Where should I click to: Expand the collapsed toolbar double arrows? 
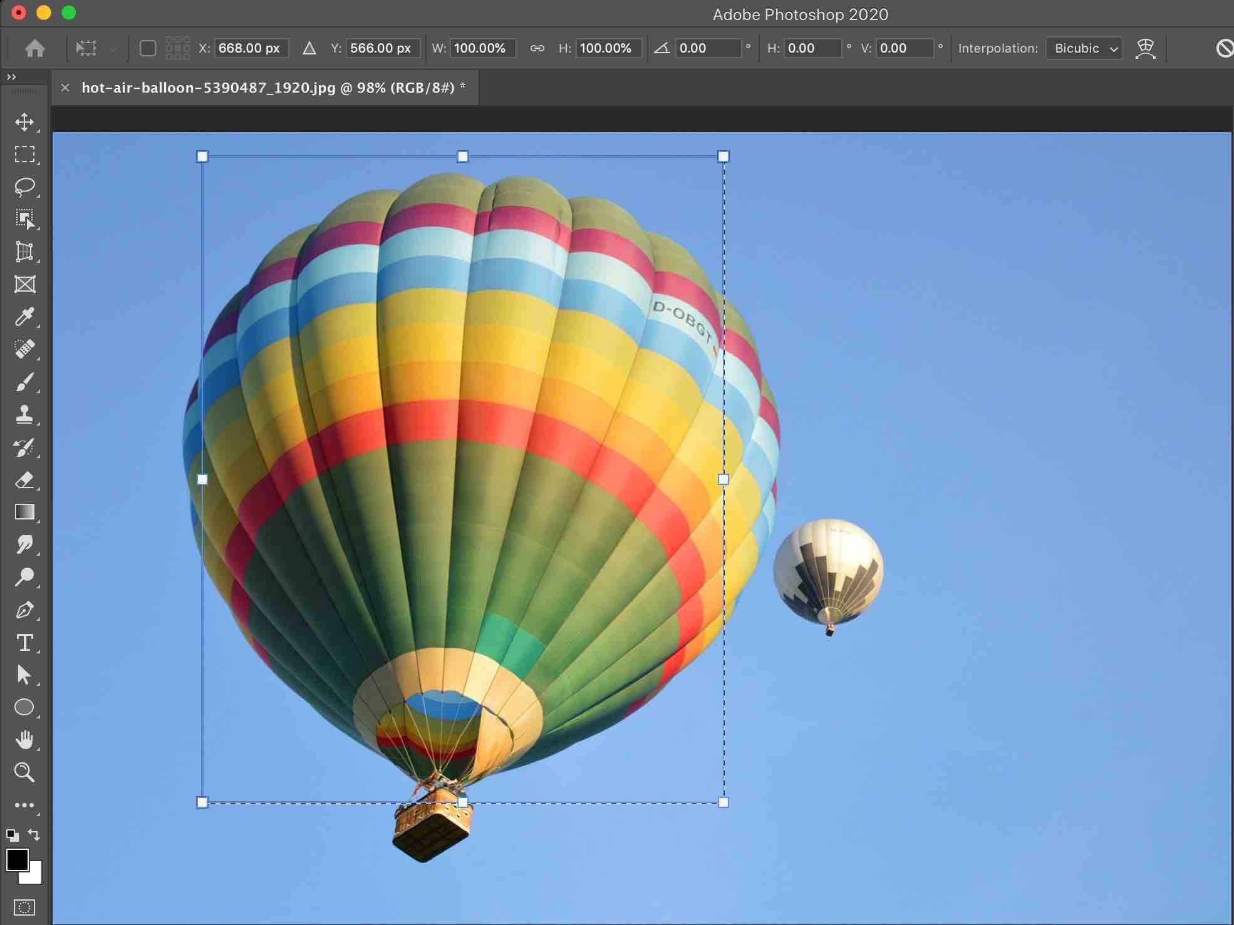pyautogui.click(x=11, y=76)
